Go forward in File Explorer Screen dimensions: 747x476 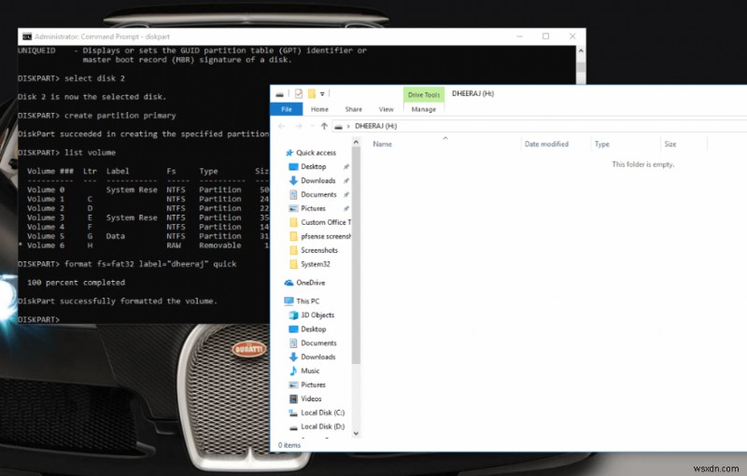click(299, 126)
